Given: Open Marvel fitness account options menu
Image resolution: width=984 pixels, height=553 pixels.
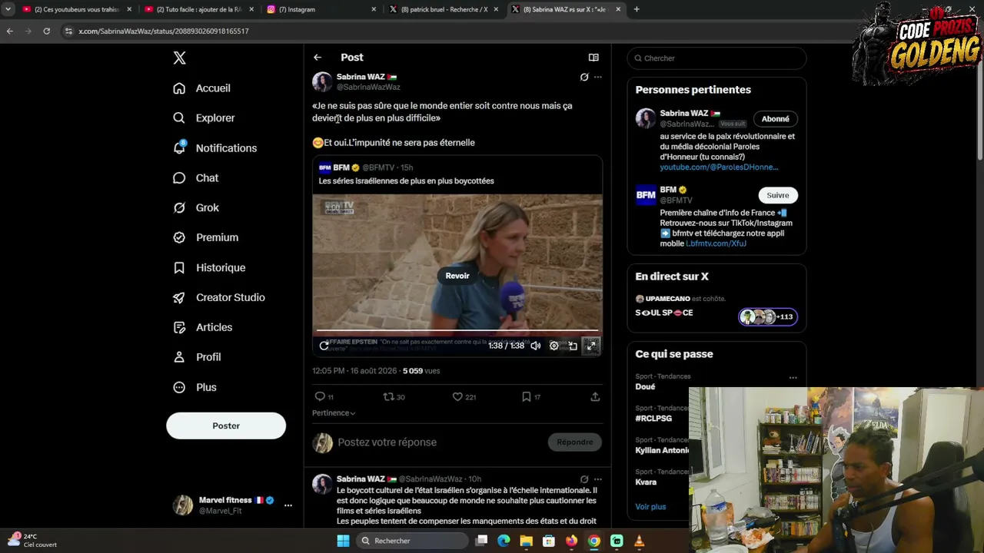Looking at the screenshot, I should point(288,505).
